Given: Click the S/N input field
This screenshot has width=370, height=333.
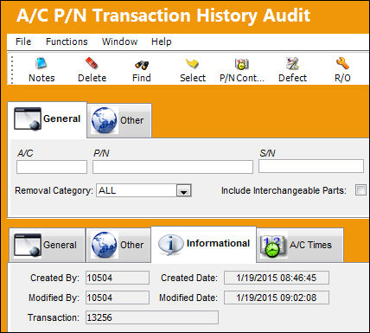Looking at the screenshot, I should (x=311, y=166).
